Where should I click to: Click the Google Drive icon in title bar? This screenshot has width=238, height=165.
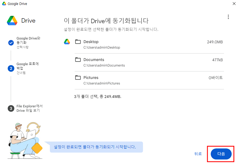coord(4,4)
